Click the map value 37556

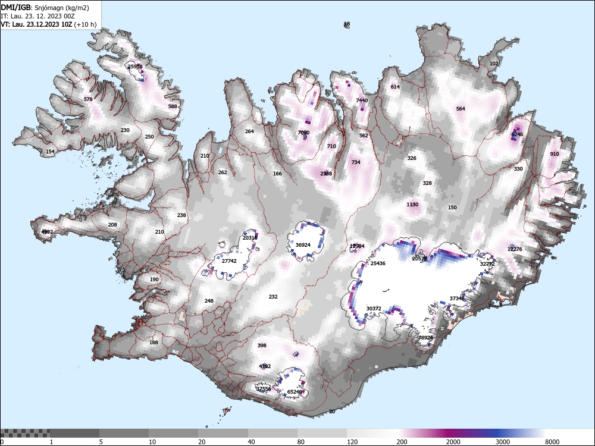264,389
